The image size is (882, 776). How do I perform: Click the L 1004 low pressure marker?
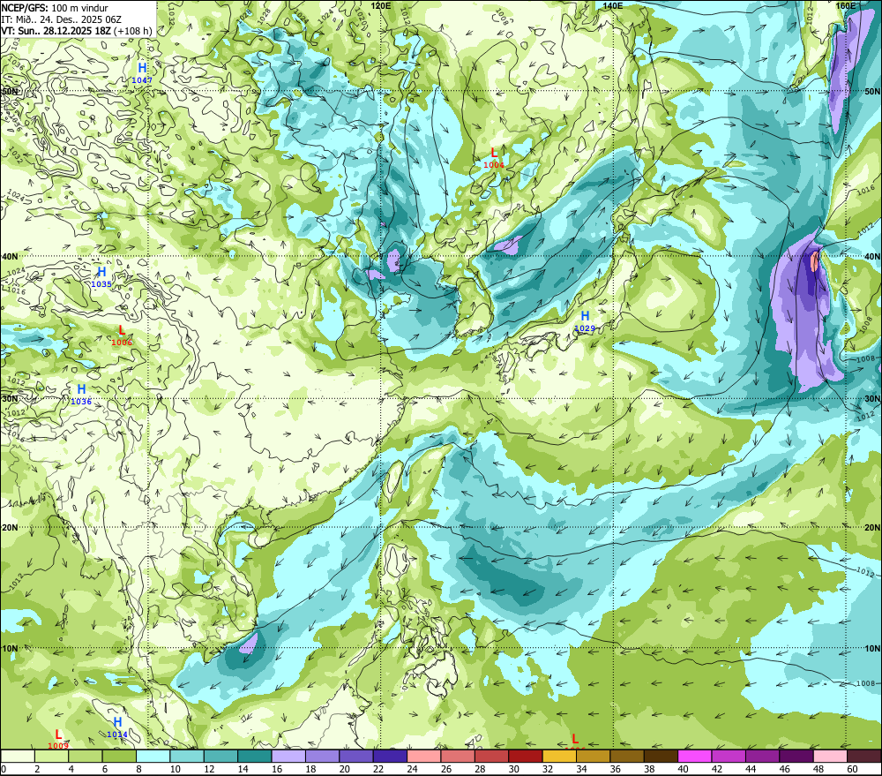494,158
